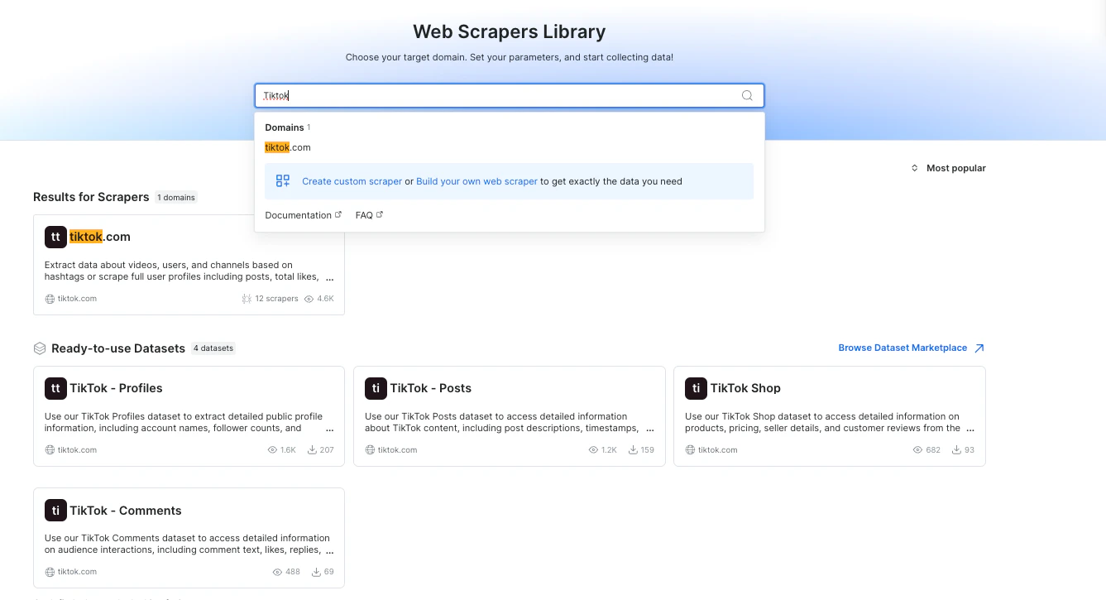The image size is (1106, 600).
Task: Expand the TikTok - Posts description ellipsis
Action: 650,430
